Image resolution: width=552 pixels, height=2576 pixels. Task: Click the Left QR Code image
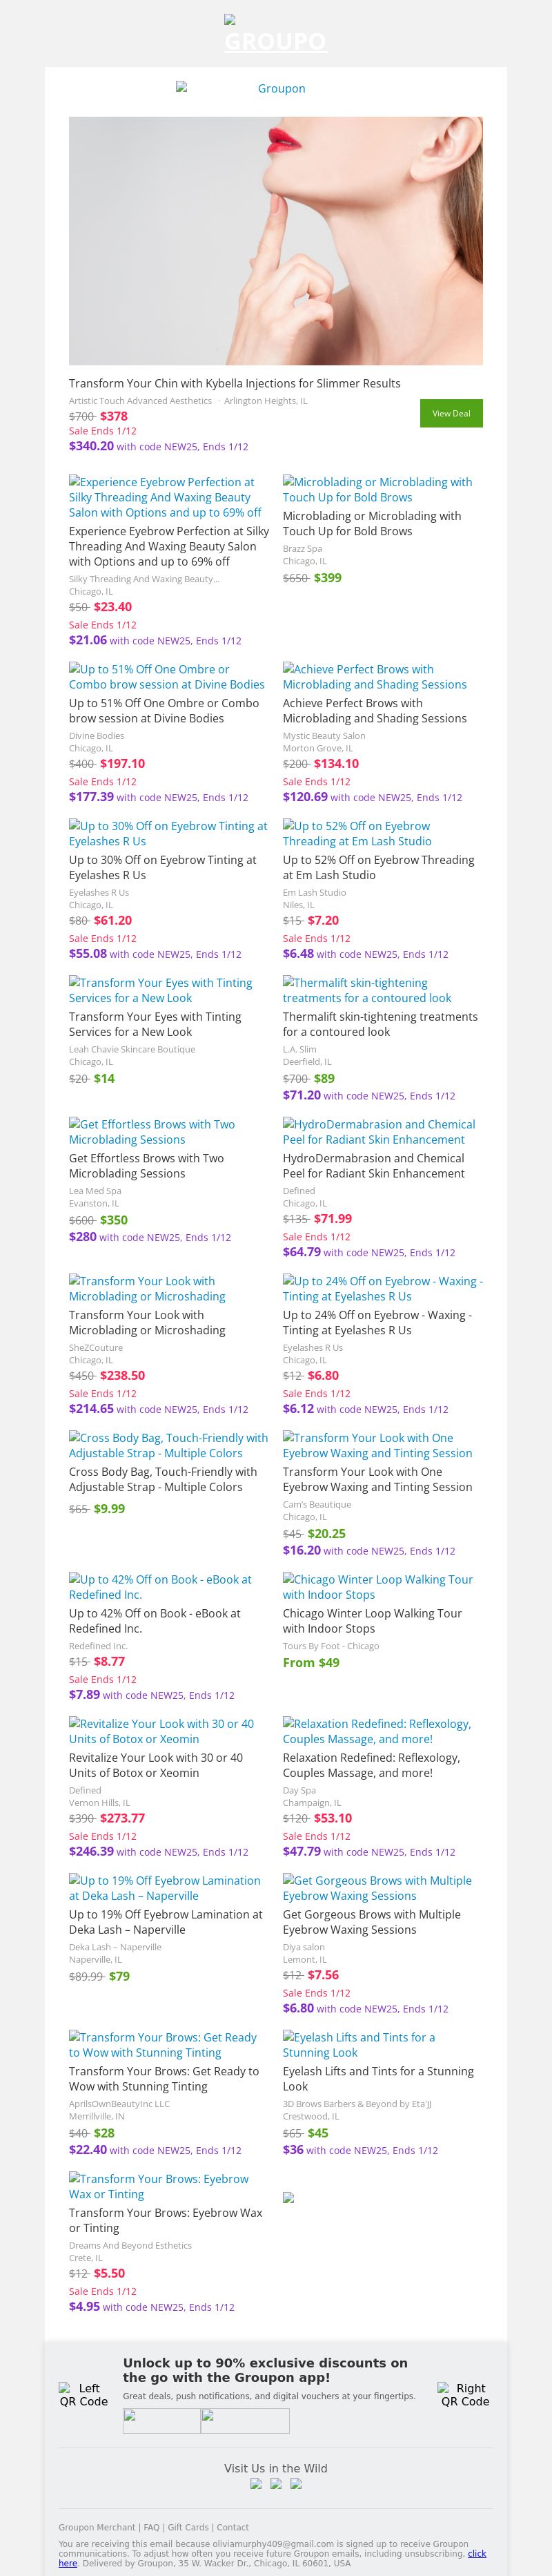(83, 2395)
